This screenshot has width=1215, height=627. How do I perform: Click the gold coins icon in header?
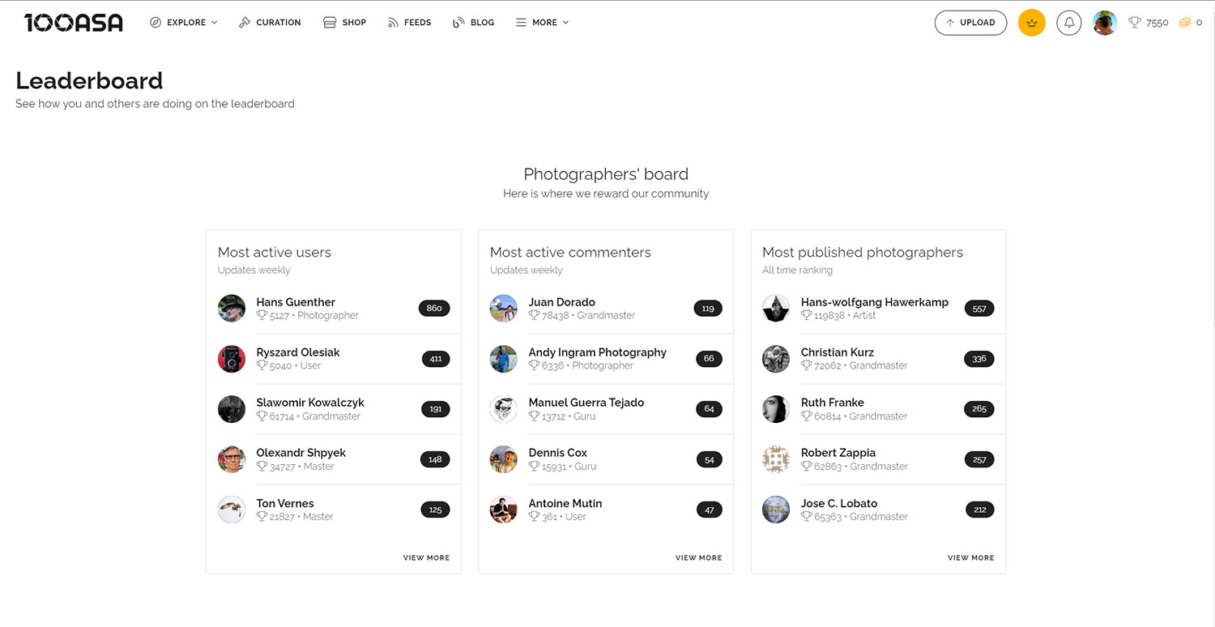[x=1185, y=23]
